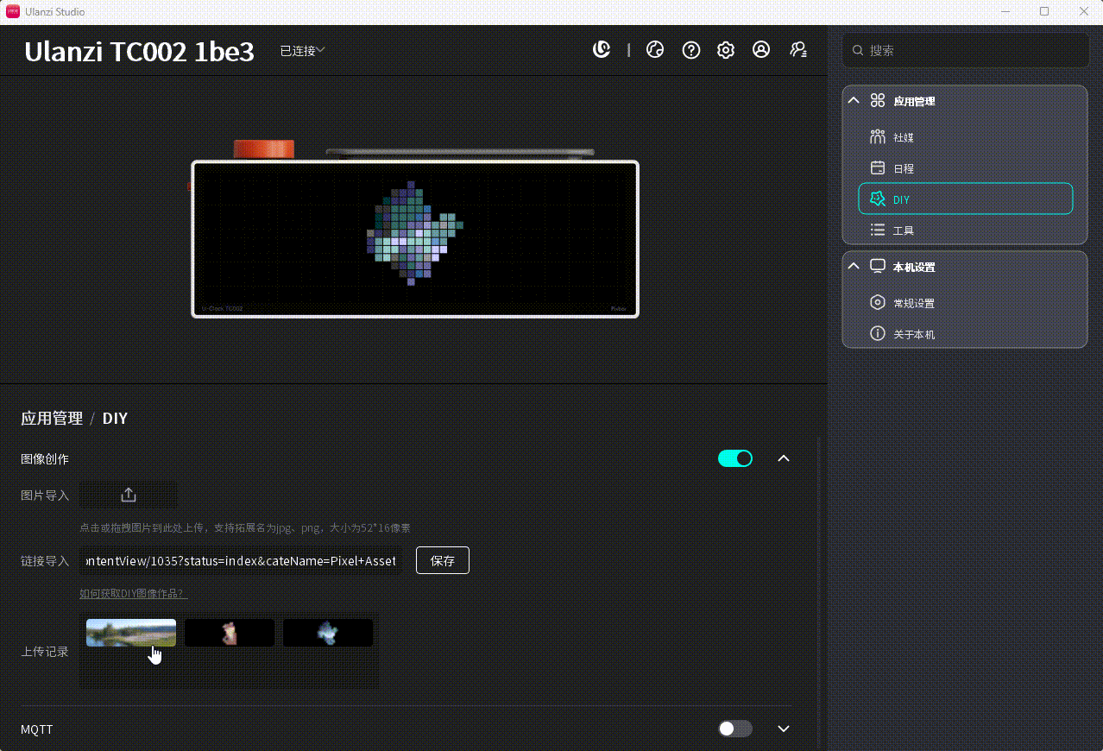Toggle off the 图像创作 switch
Screen dimensions: 1103x751
click(735, 458)
